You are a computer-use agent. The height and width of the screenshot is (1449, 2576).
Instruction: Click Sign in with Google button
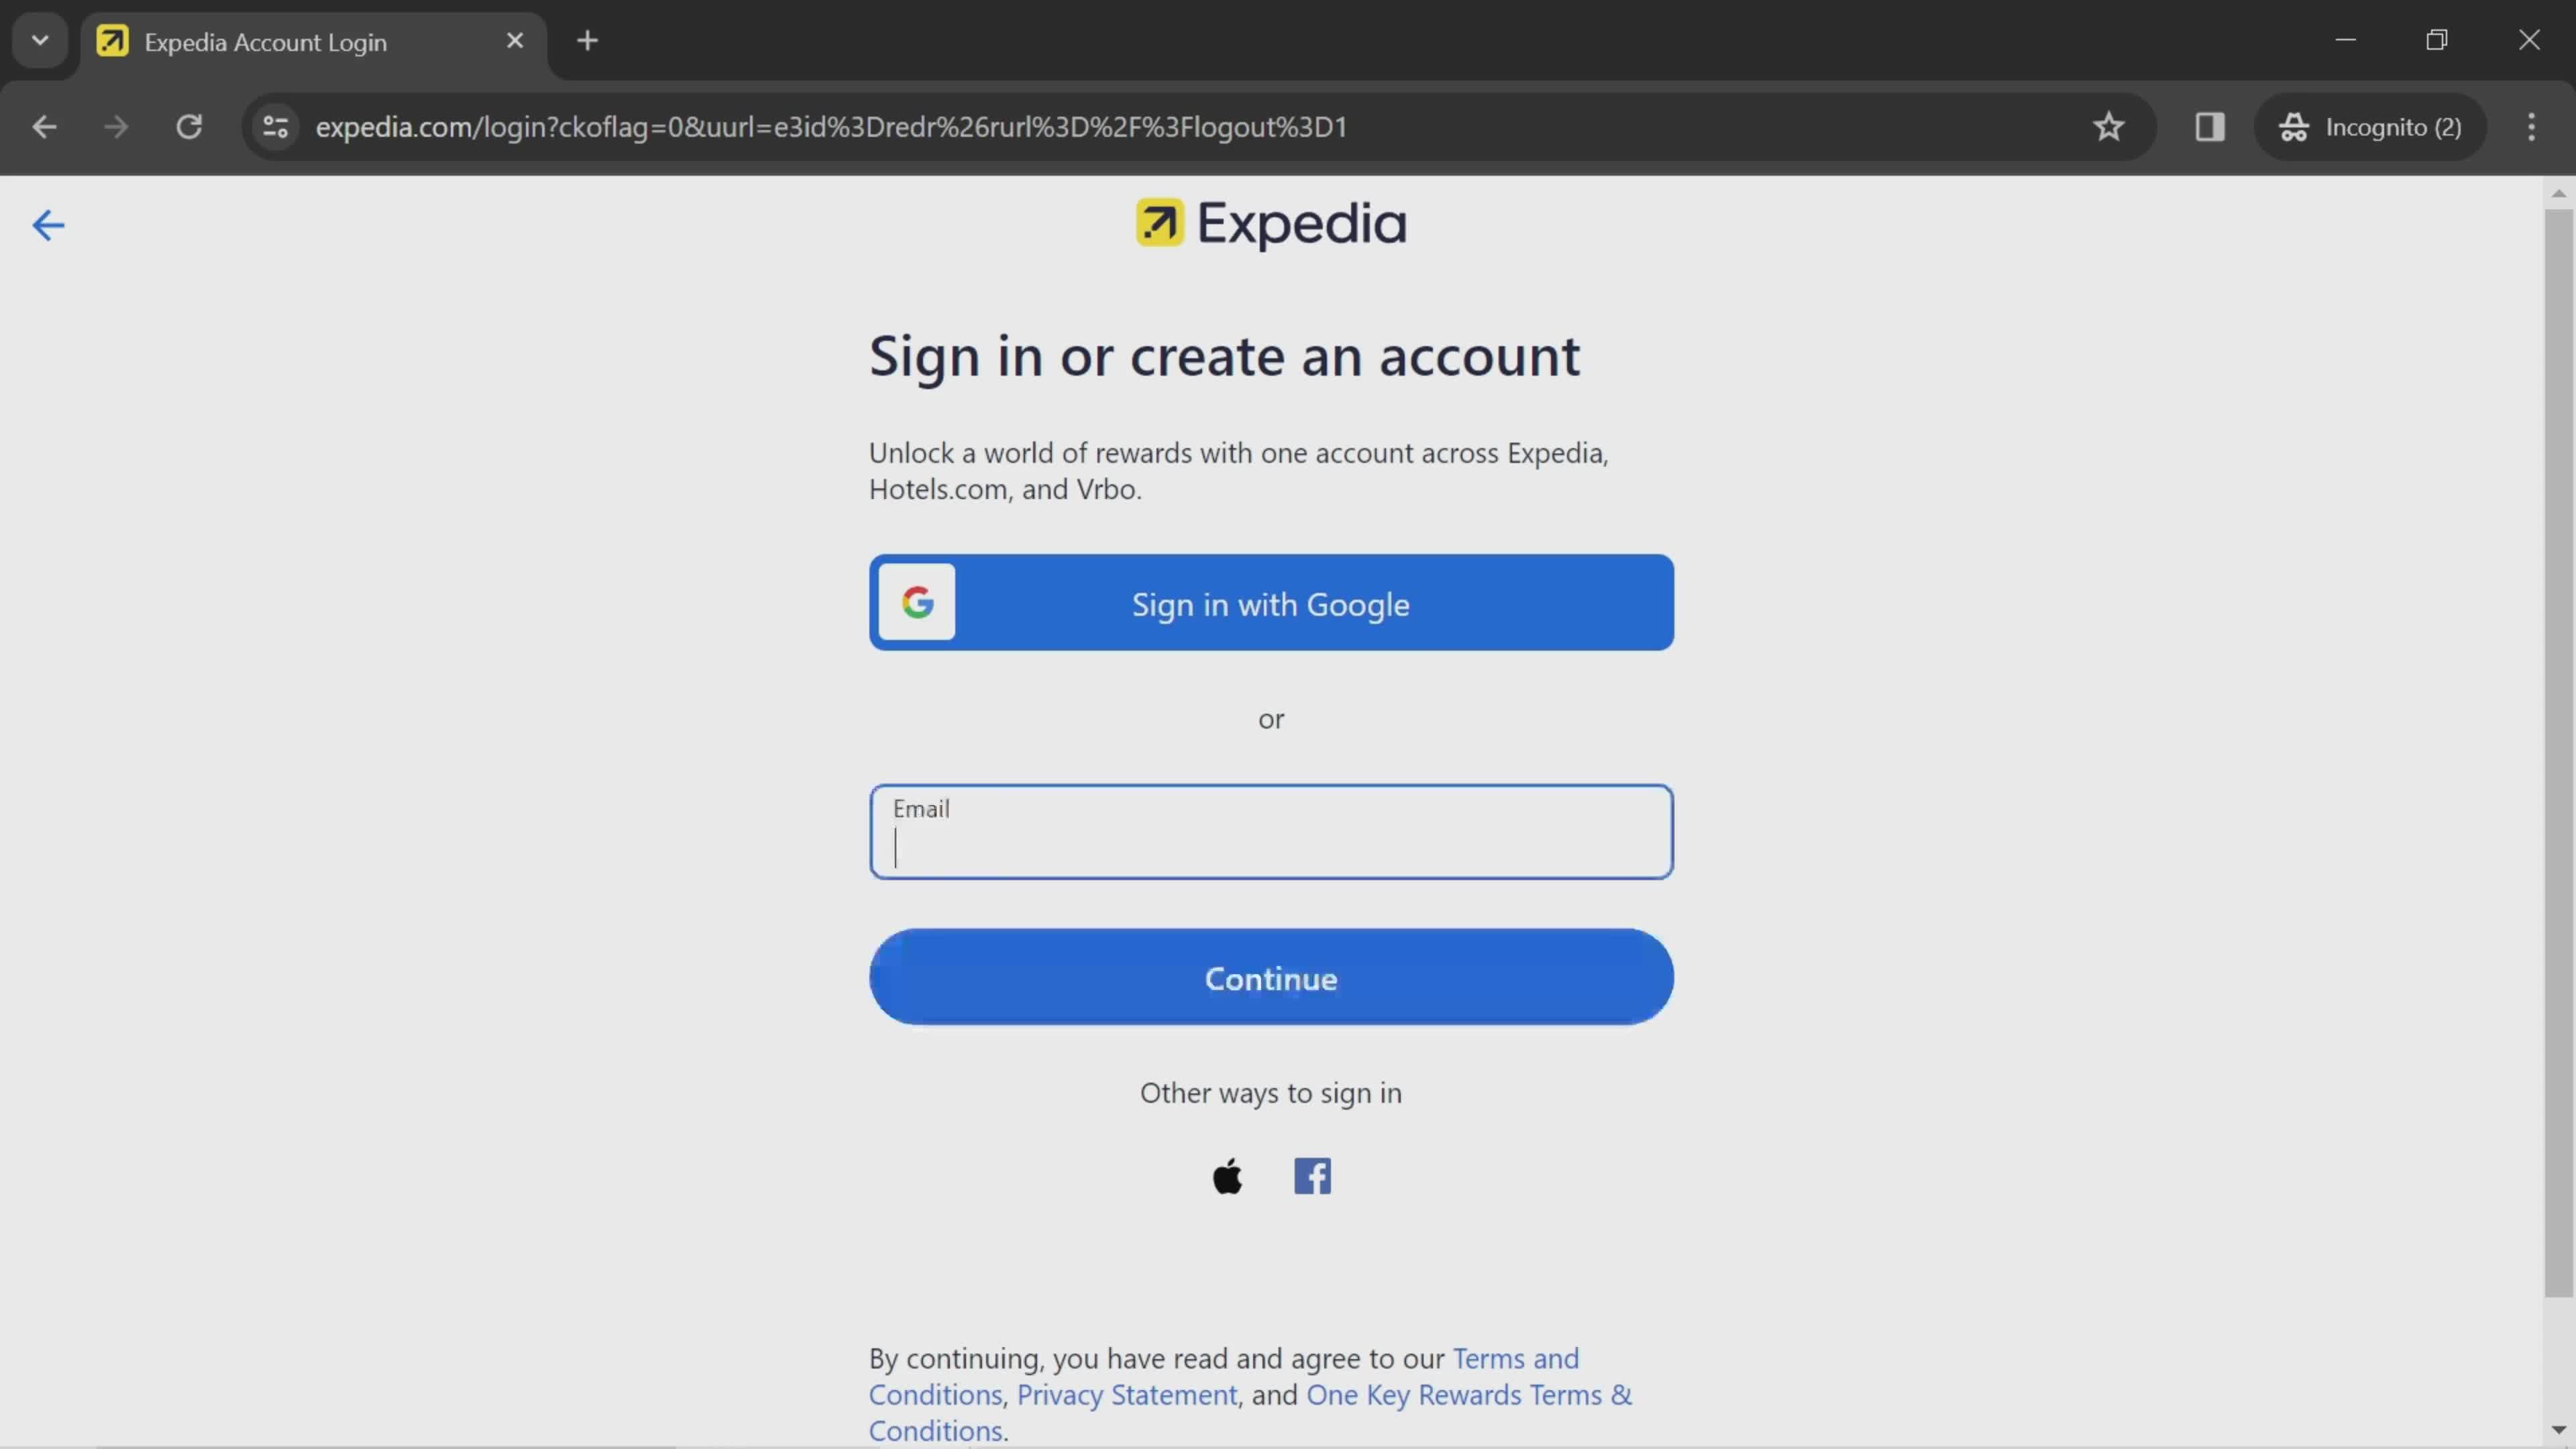tap(1271, 603)
